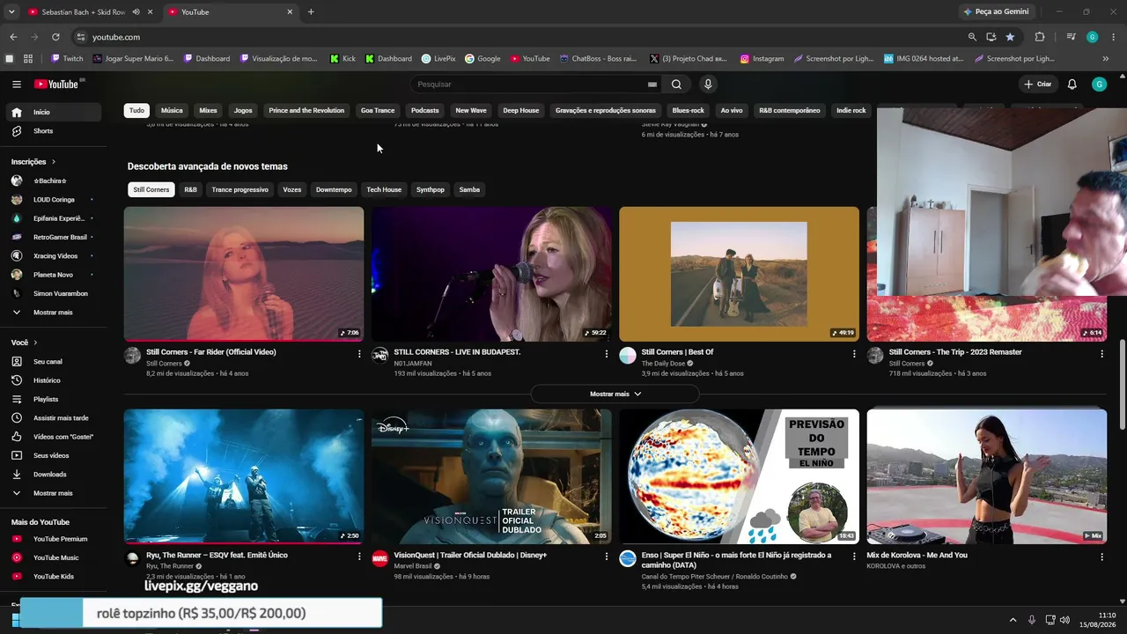Open a new browser tab
The width and height of the screenshot is (1127, 634).
click(x=311, y=12)
